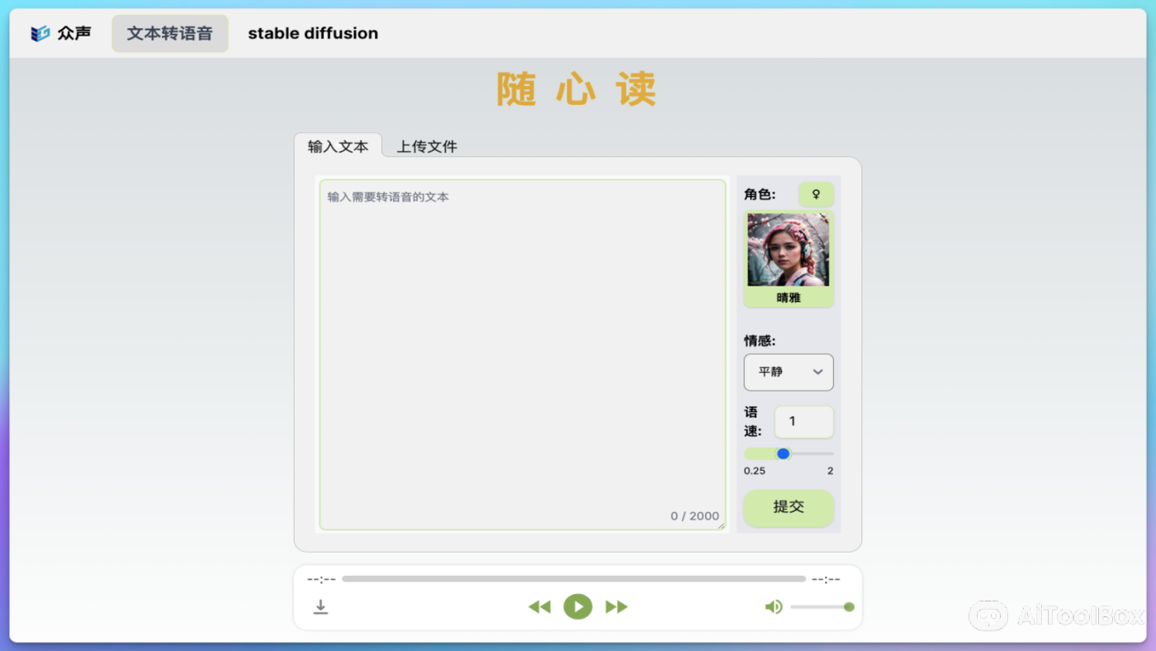1156x651 pixels.
Task: Click the download audio icon
Action: tap(321, 607)
